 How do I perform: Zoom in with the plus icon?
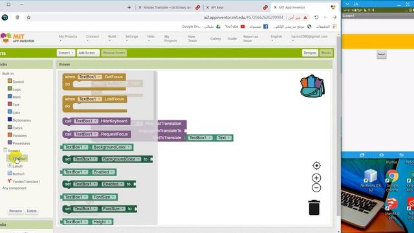[x=316, y=178]
